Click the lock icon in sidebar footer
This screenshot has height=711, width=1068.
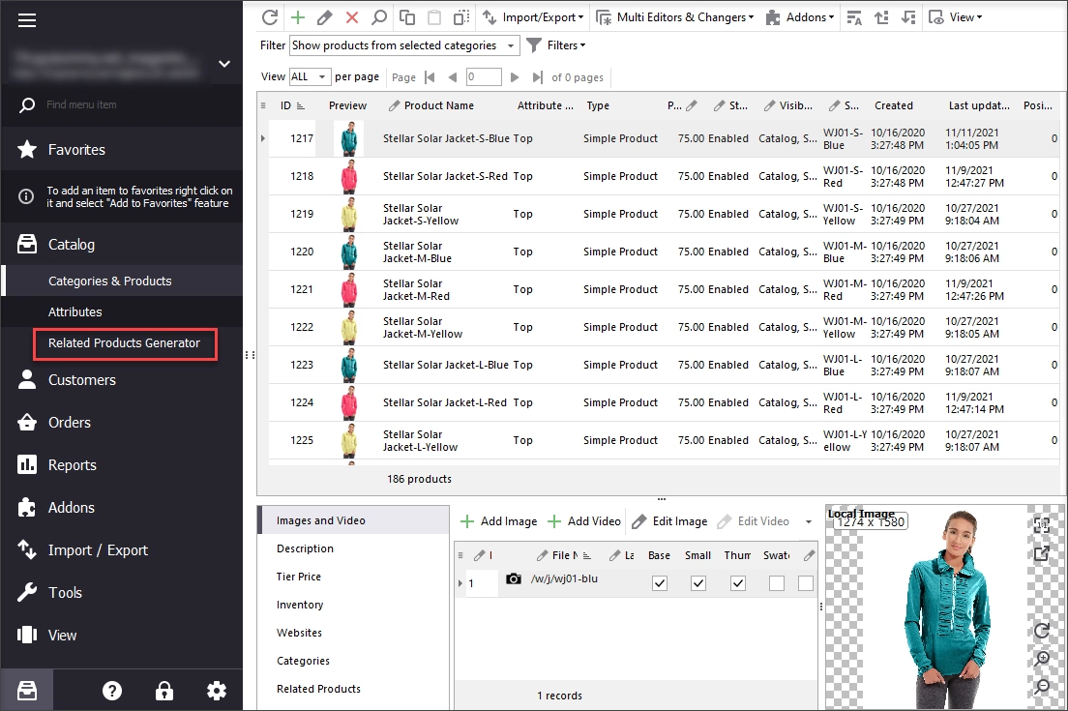click(x=164, y=691)
